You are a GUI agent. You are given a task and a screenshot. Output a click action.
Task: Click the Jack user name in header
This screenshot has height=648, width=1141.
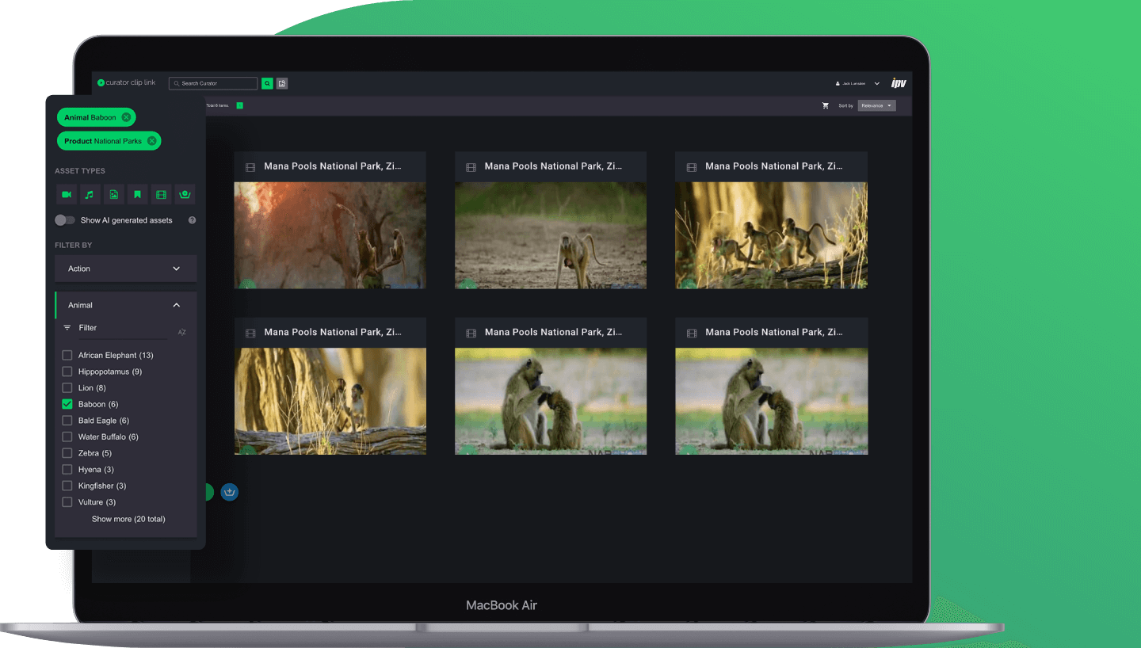point(853,83)
